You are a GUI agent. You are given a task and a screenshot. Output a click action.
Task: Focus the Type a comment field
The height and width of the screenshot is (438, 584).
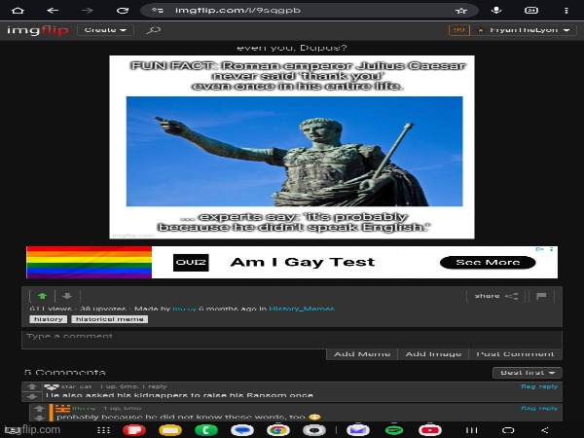point(292,340)
